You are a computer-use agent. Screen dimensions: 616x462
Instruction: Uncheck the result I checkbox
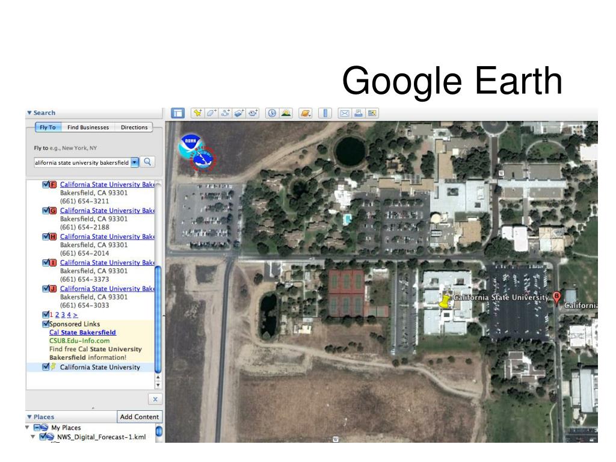click(46, 262)
